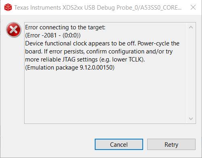This screenshot has height=158, width=202.
Task: Click the scroll down arrow in message box
Action: click(191, 119)
